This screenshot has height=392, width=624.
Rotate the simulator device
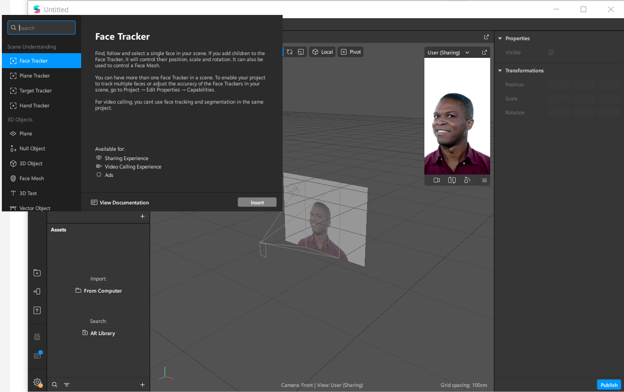click(467, 180)
